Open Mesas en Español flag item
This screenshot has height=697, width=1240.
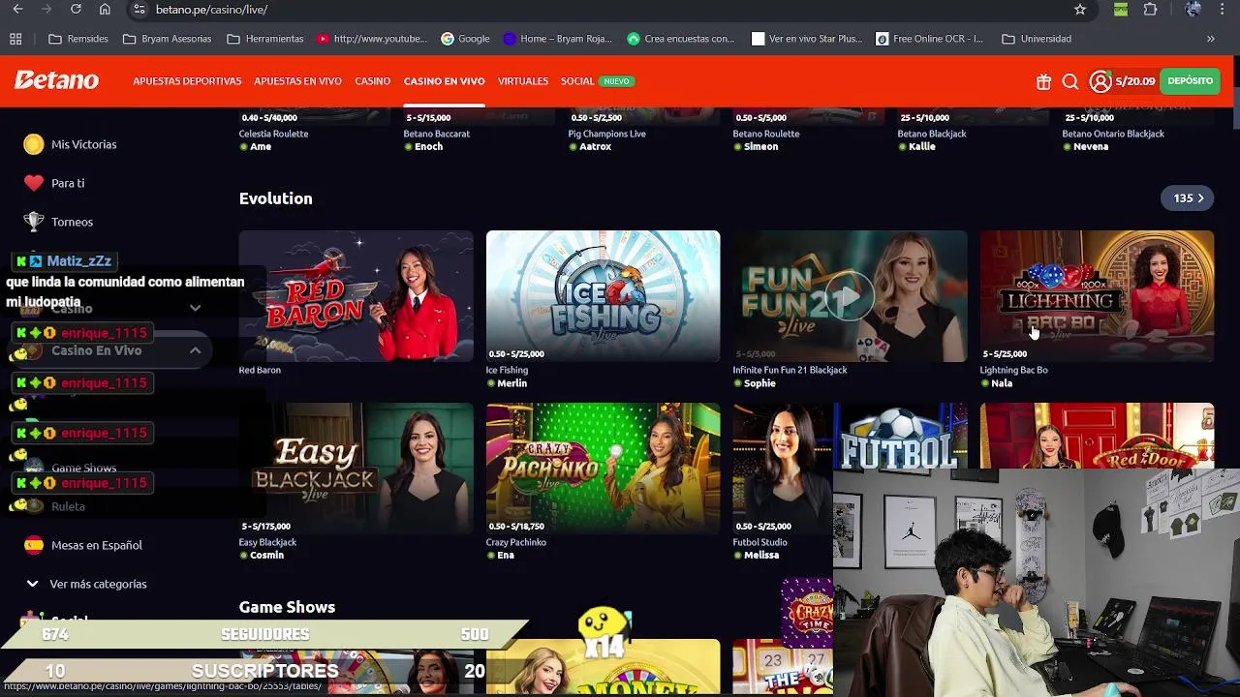[83, 545]
